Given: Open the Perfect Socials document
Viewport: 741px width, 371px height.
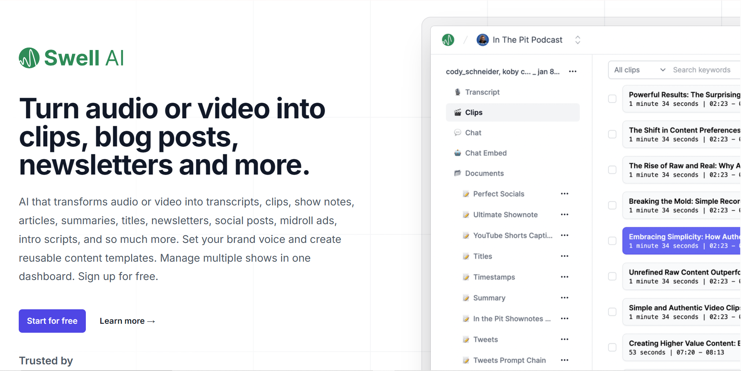Looking at the screenshot, I should [499, 194].
